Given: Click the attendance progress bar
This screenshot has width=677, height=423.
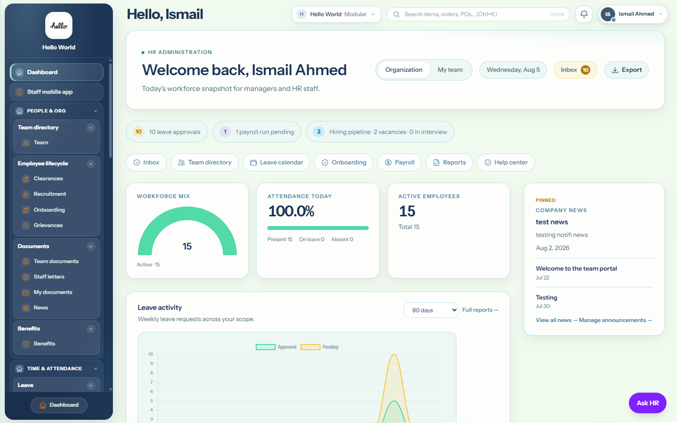Looking at the screenshot, I should point(318,228).
